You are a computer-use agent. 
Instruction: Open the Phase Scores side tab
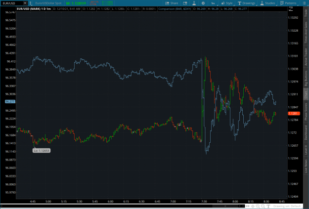tap(306, 112)
